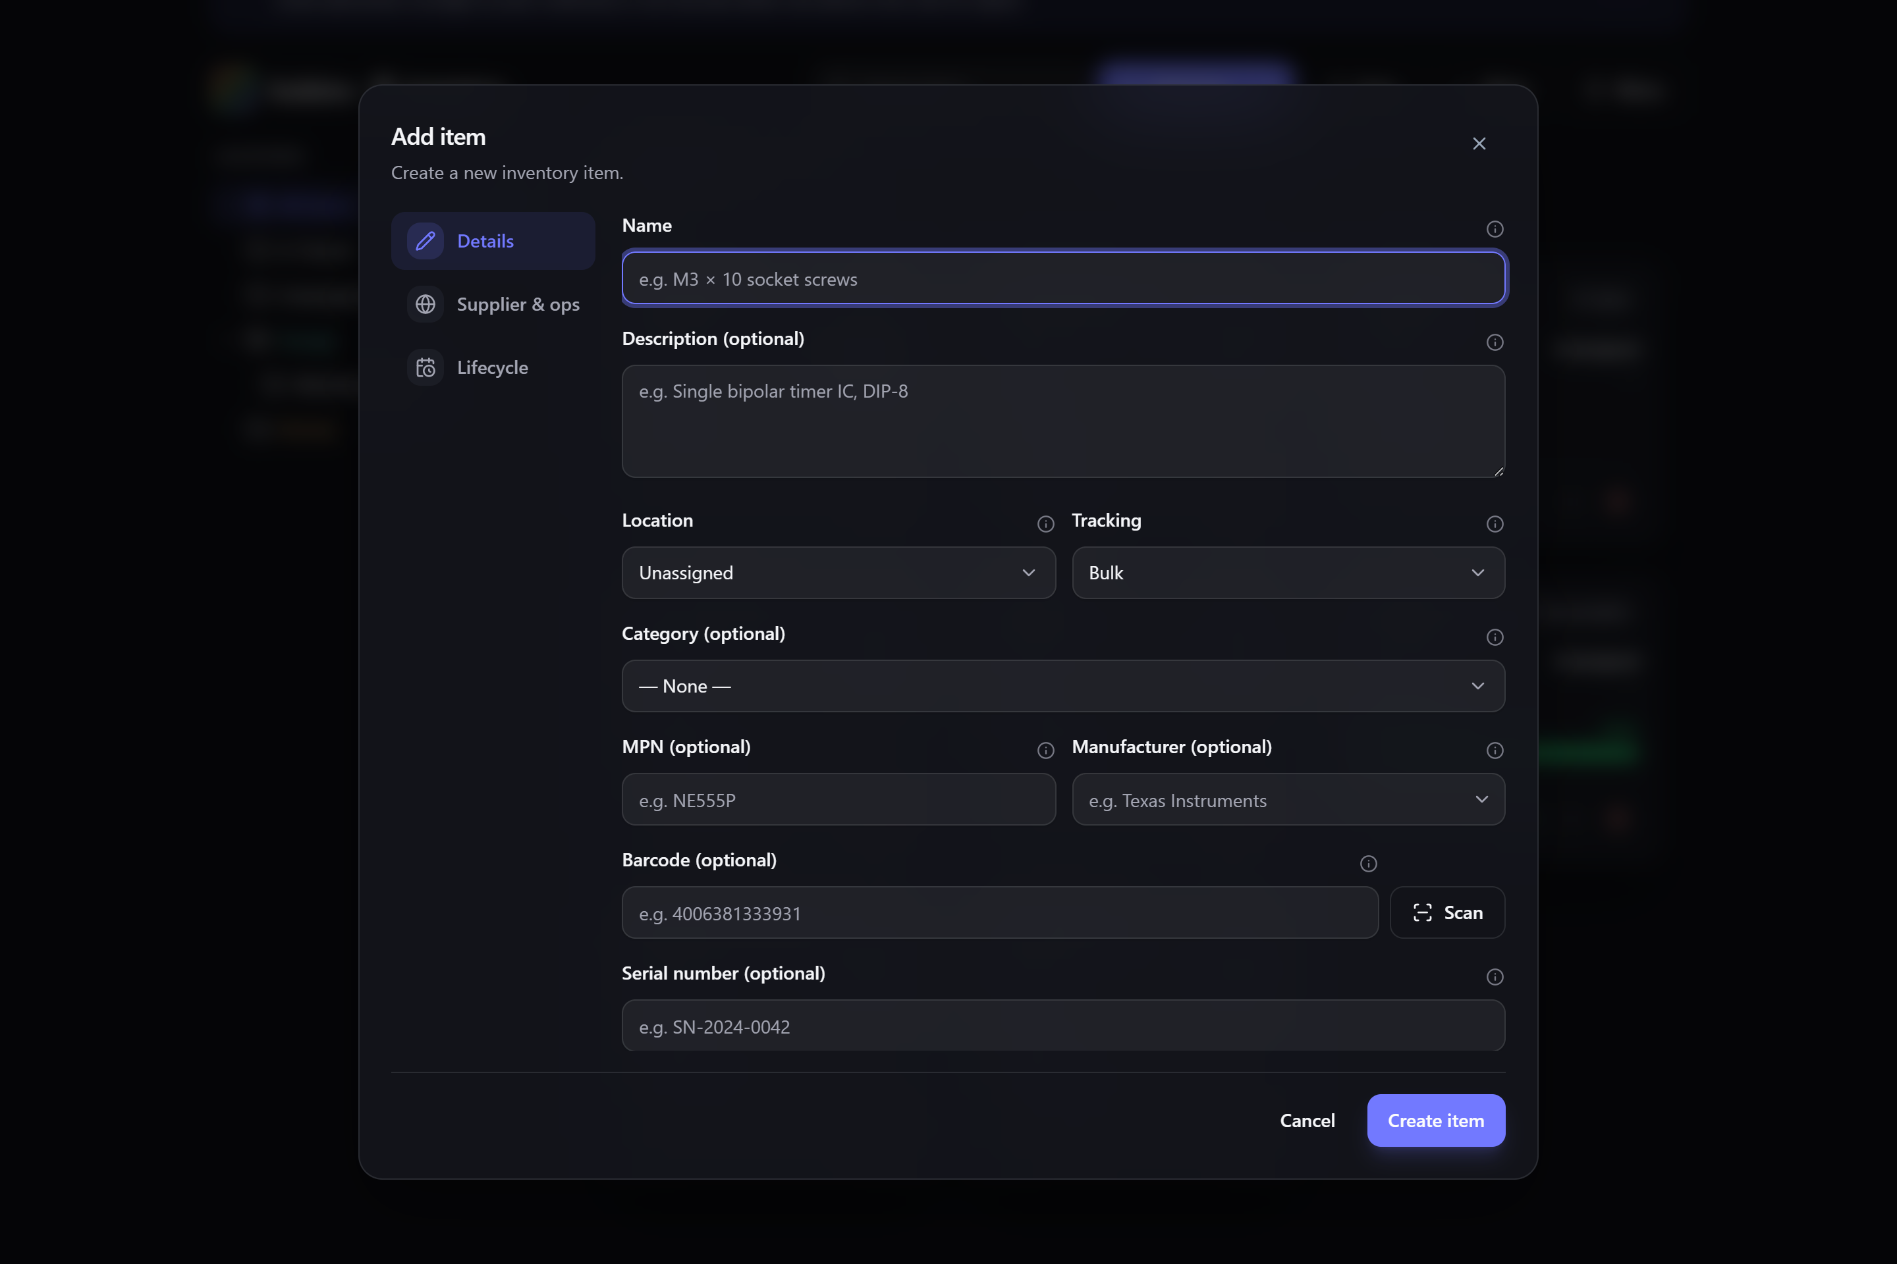
Task: Show info tooltip for Description field
Action: (1495, 342)
